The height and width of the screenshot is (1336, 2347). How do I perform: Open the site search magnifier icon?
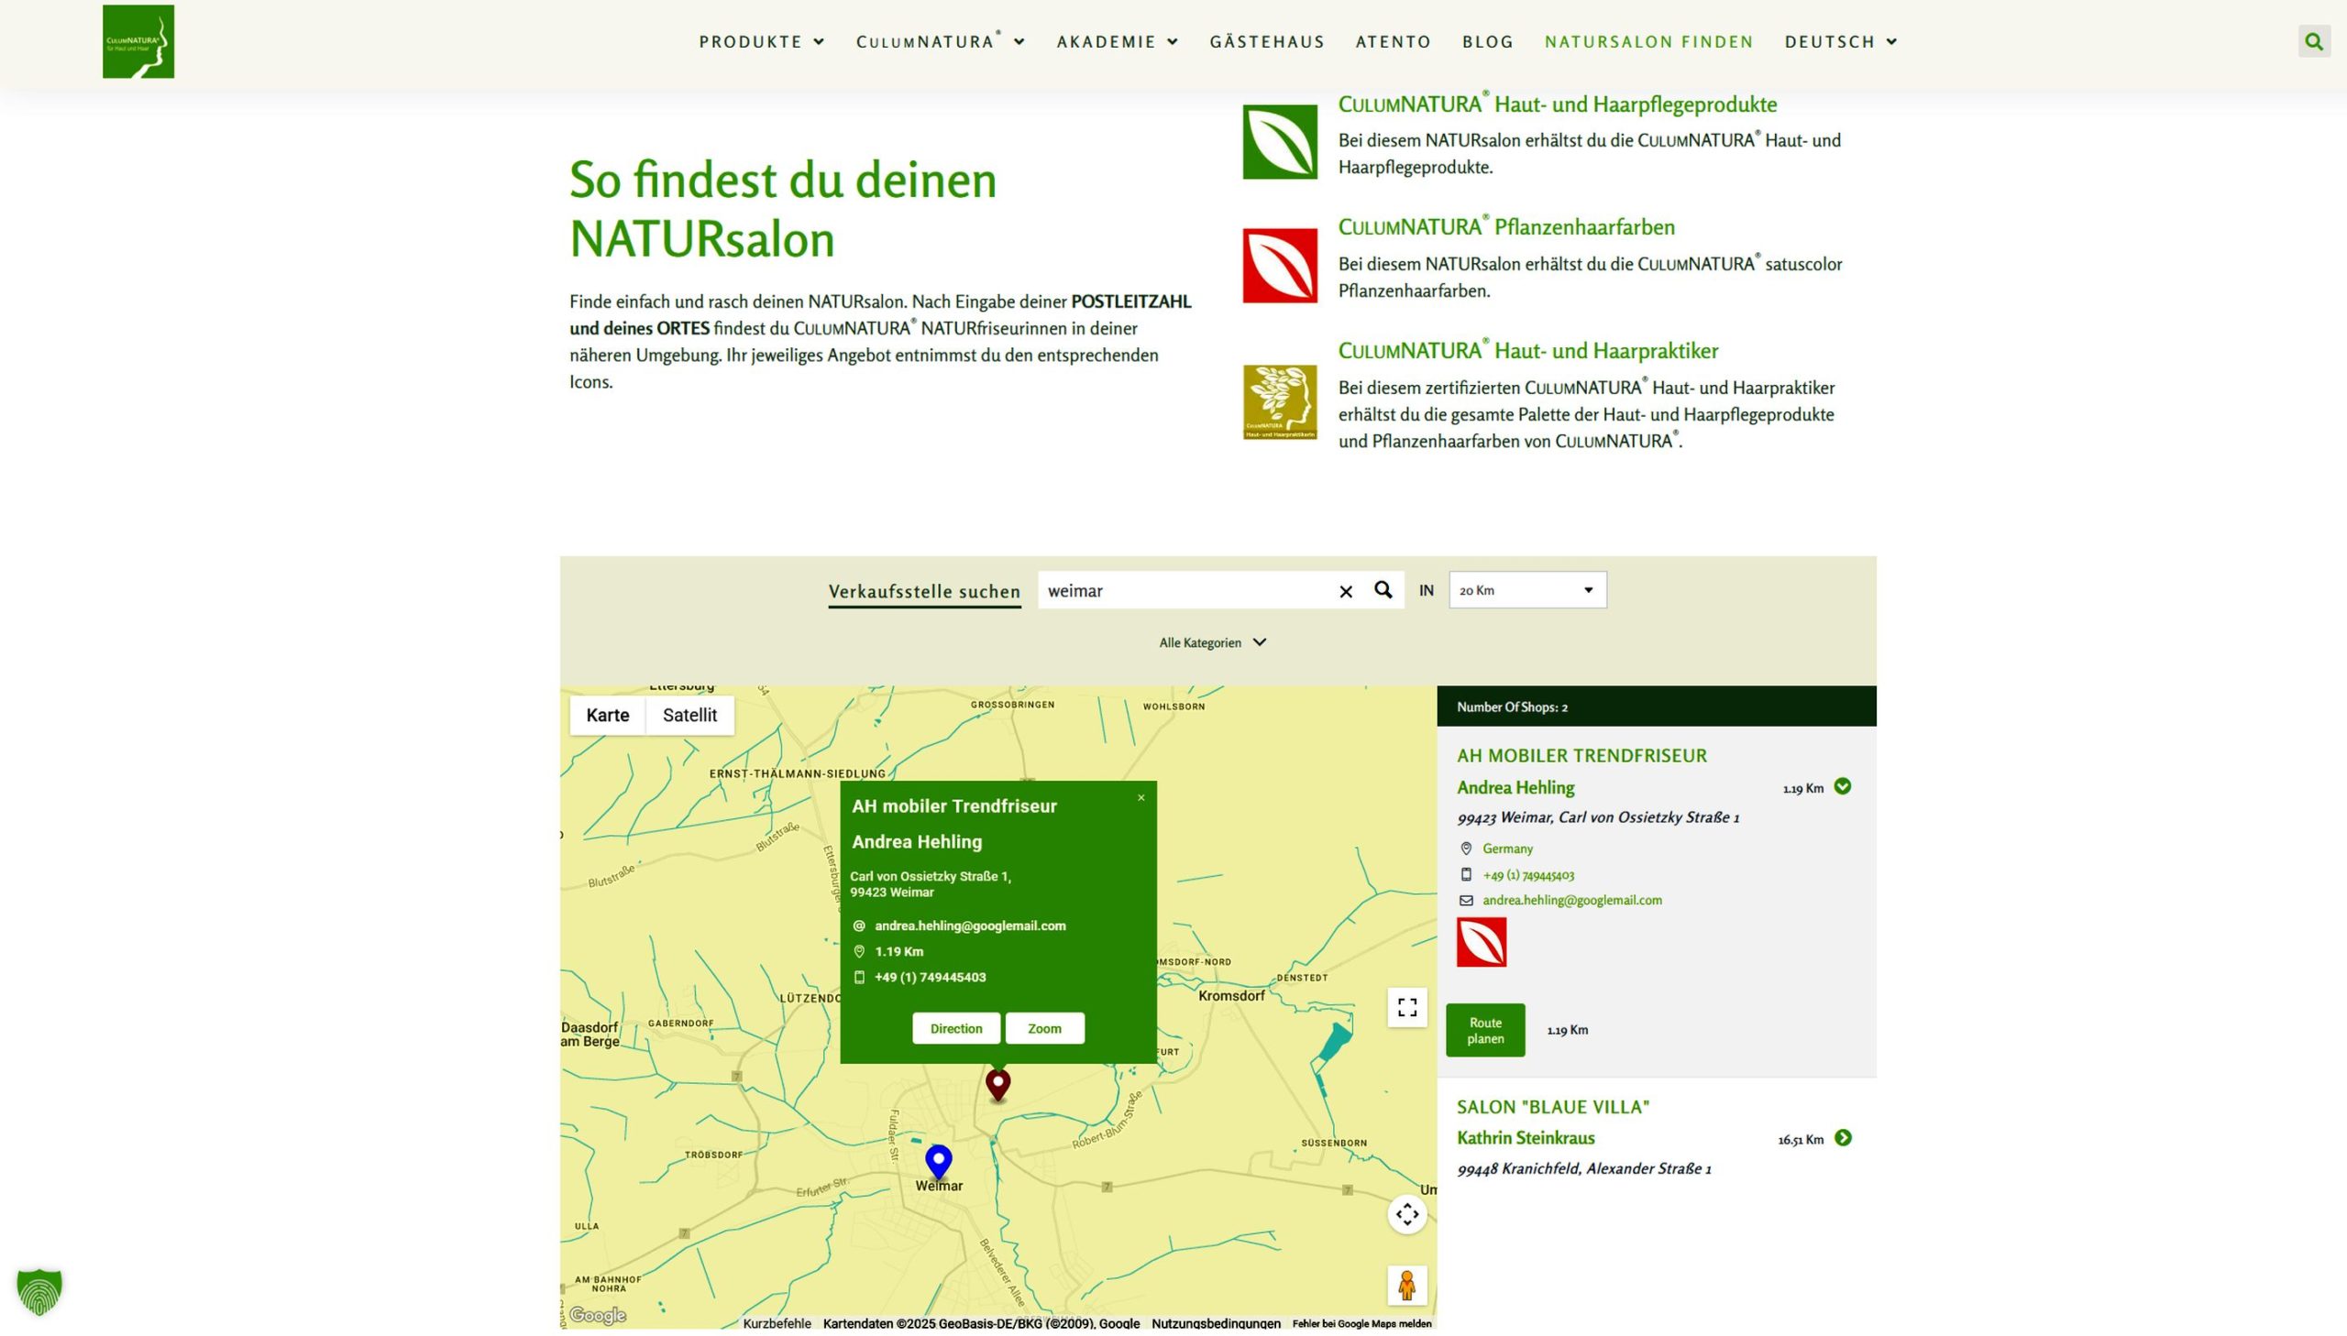tap(2313, 41)
